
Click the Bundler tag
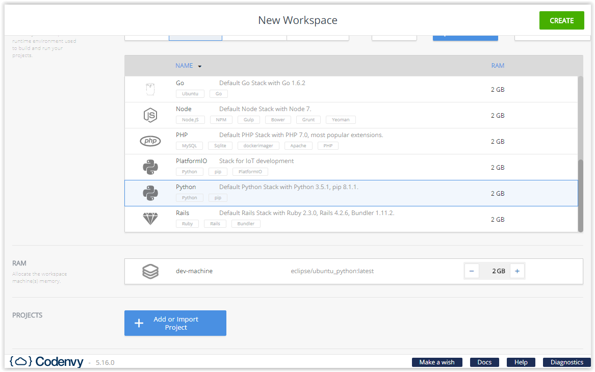(246, 224)
